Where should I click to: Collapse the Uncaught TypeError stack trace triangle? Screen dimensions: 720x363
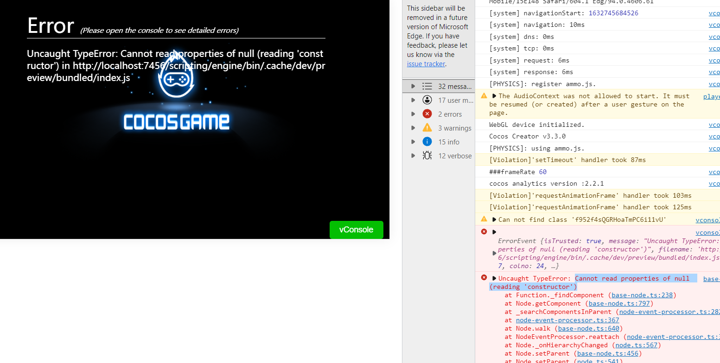coord(494,278)
